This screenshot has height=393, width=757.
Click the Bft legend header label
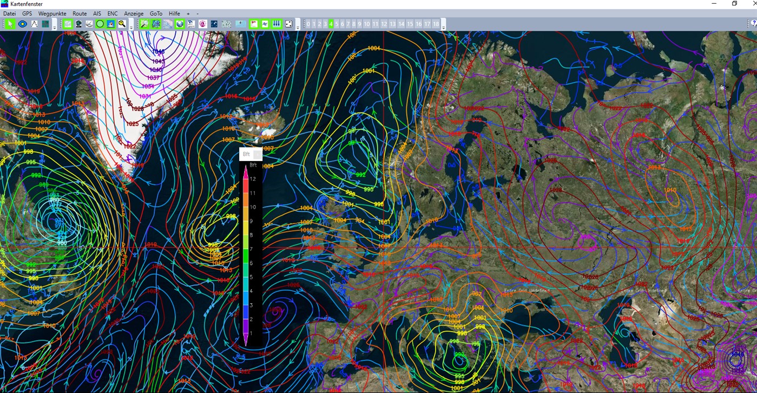(x=246, y=154)
